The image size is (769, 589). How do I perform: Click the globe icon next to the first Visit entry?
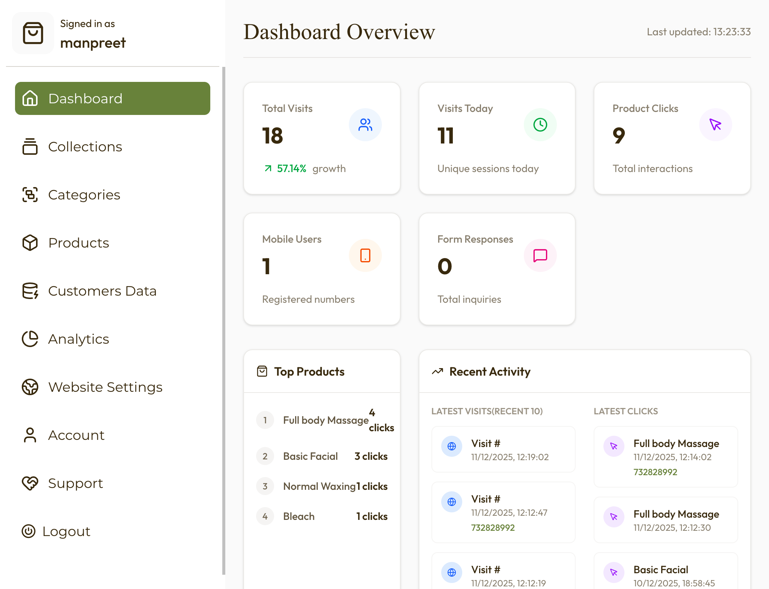[451, 446]
